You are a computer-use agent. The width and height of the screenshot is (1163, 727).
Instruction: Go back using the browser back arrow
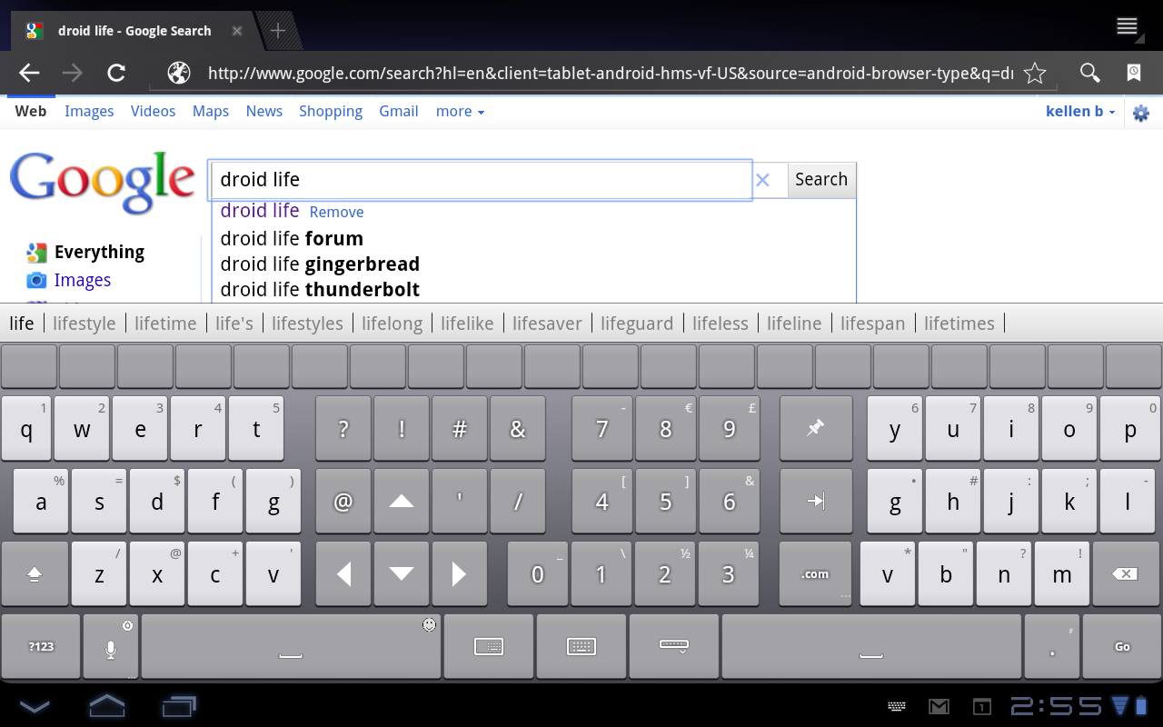click(x=29, y=74)
